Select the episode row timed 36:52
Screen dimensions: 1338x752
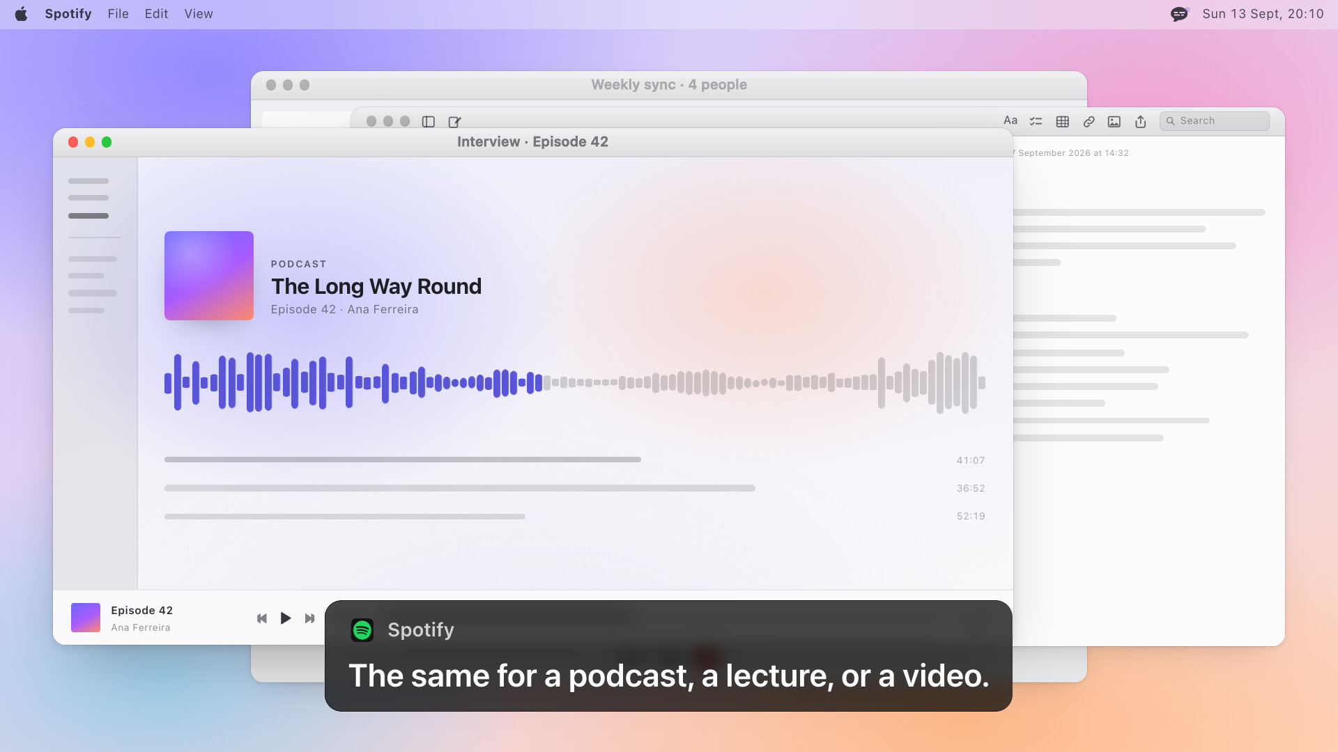[575, 488]
